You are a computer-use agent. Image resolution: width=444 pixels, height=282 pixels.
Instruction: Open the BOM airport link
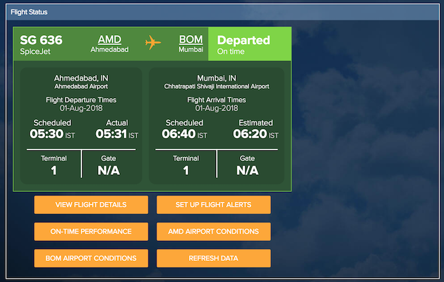pos(191,39)
